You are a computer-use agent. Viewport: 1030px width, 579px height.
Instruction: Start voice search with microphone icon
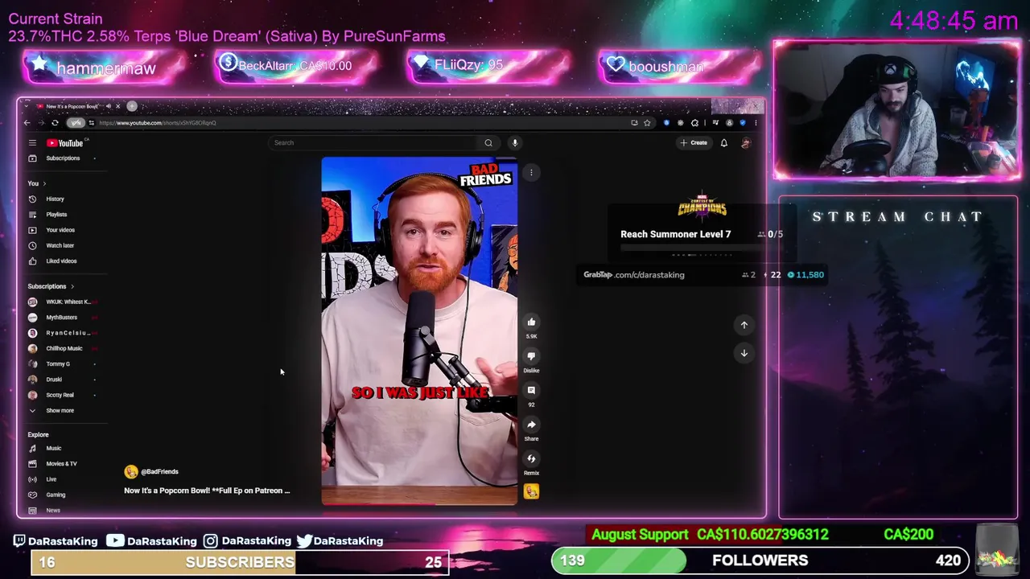(515, 142)
